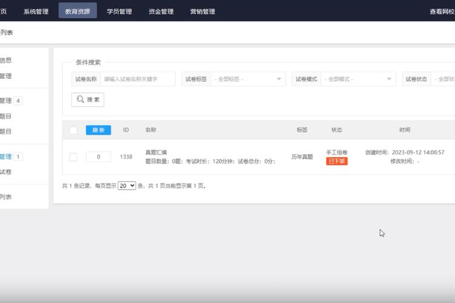The image size is (455, 303).
Task: Click the 手工组卷 mode text
Action: [337, 152]
